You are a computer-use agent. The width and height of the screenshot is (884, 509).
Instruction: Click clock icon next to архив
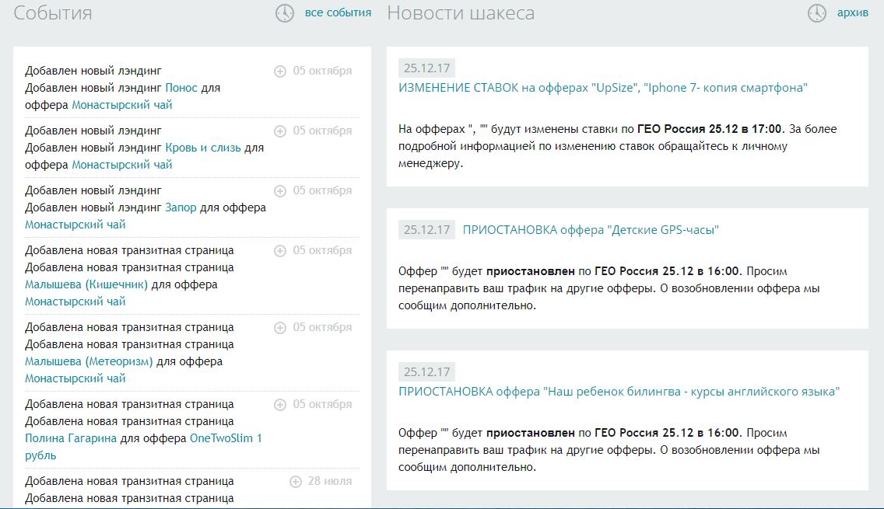click(x=817, y=13)
